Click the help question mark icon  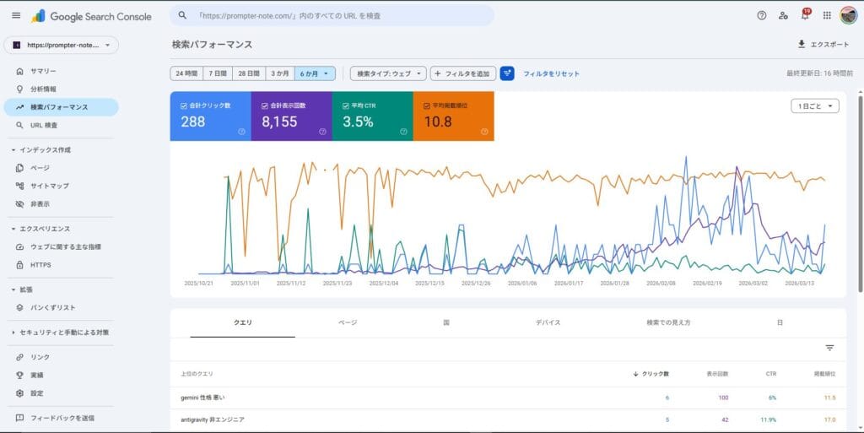761,15
